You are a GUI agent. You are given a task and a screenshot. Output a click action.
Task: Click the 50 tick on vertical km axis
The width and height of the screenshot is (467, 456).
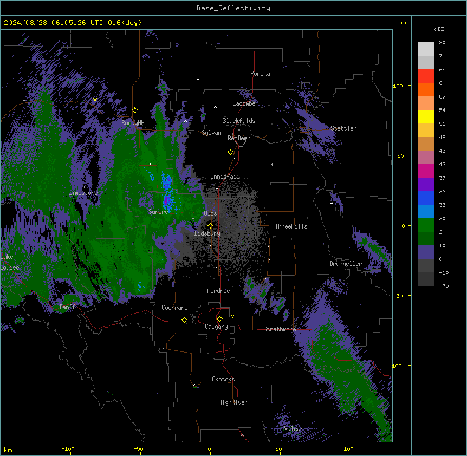(400, 155)
